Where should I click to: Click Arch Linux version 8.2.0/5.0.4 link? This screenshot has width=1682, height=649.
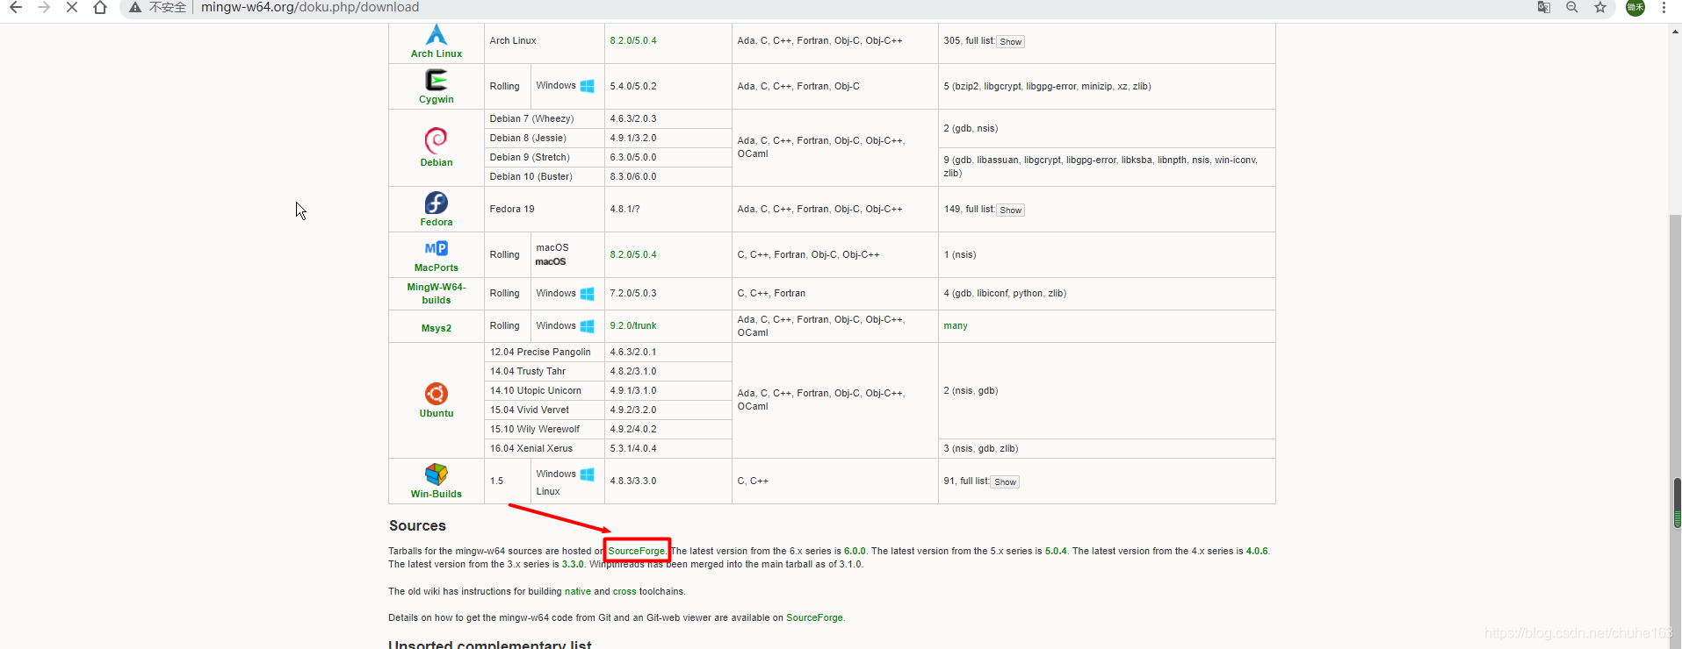tap(633, 40)
